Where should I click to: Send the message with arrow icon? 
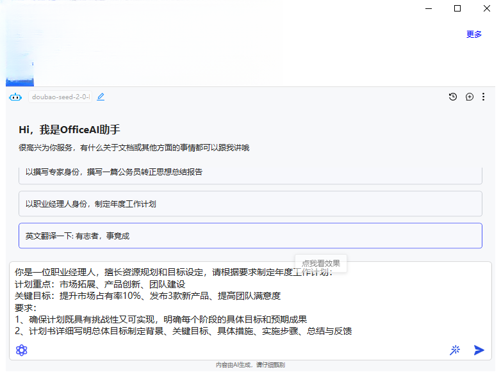point(479,350)
